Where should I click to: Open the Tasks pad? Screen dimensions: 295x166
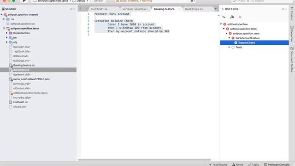[254, 165]
